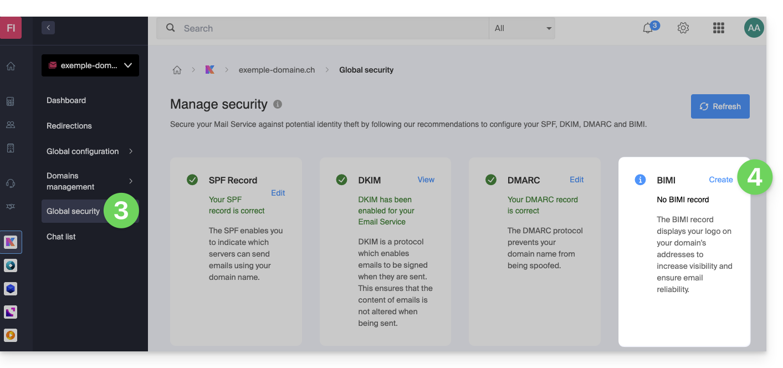Click the headset support icon
Screen dimensions: 783x368
coord(11,183)
